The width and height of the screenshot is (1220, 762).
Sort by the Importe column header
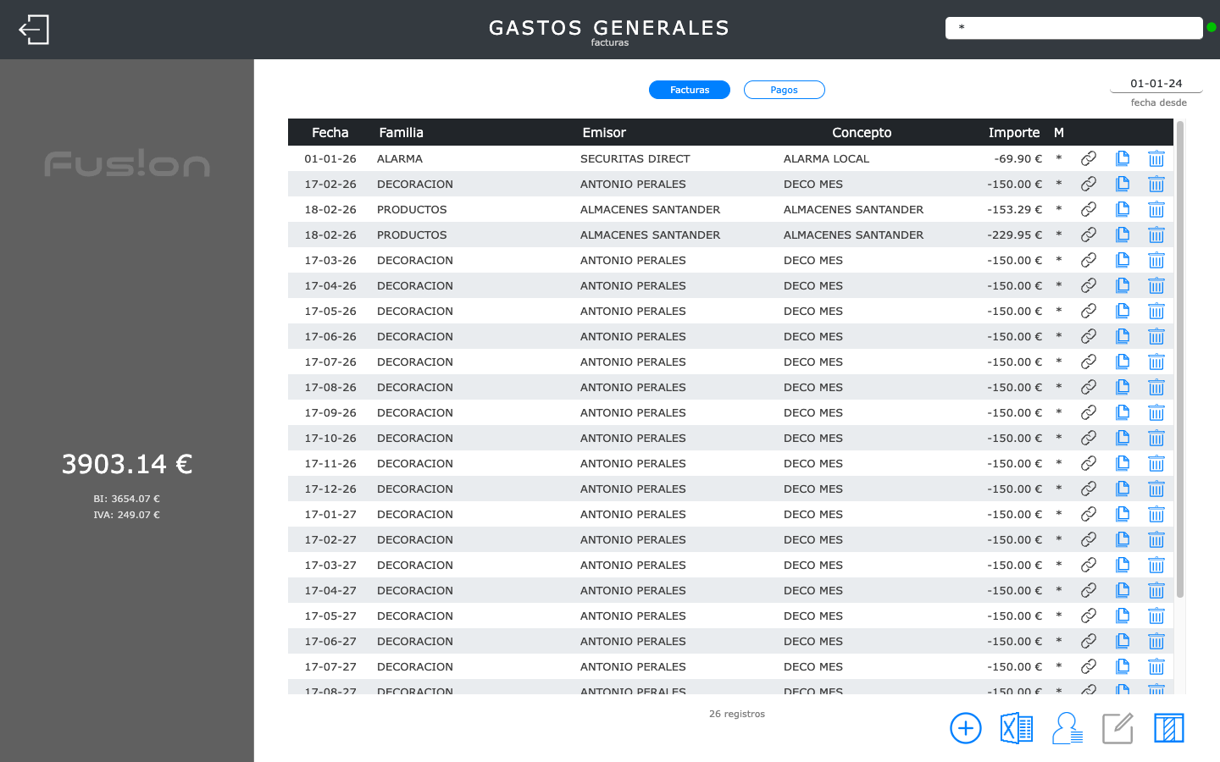click(x=1014, y=132)
